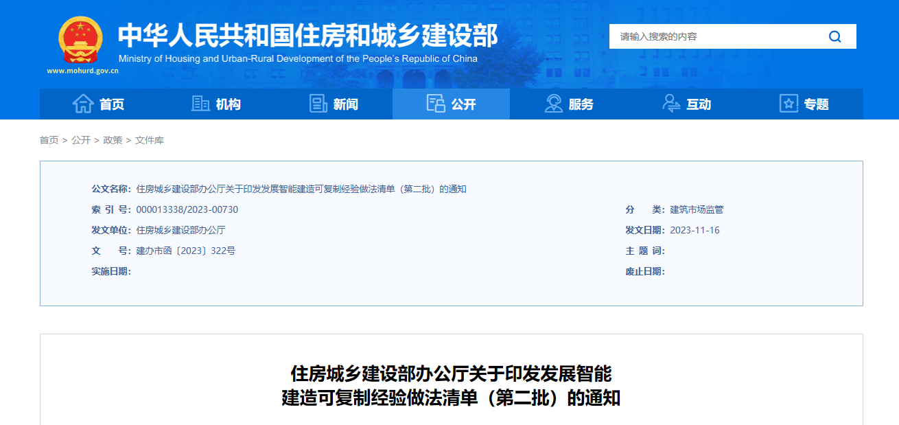The image size is (899, 425).
Task: Click the 公文名称 value in the info box
Action: click(301, 189)
